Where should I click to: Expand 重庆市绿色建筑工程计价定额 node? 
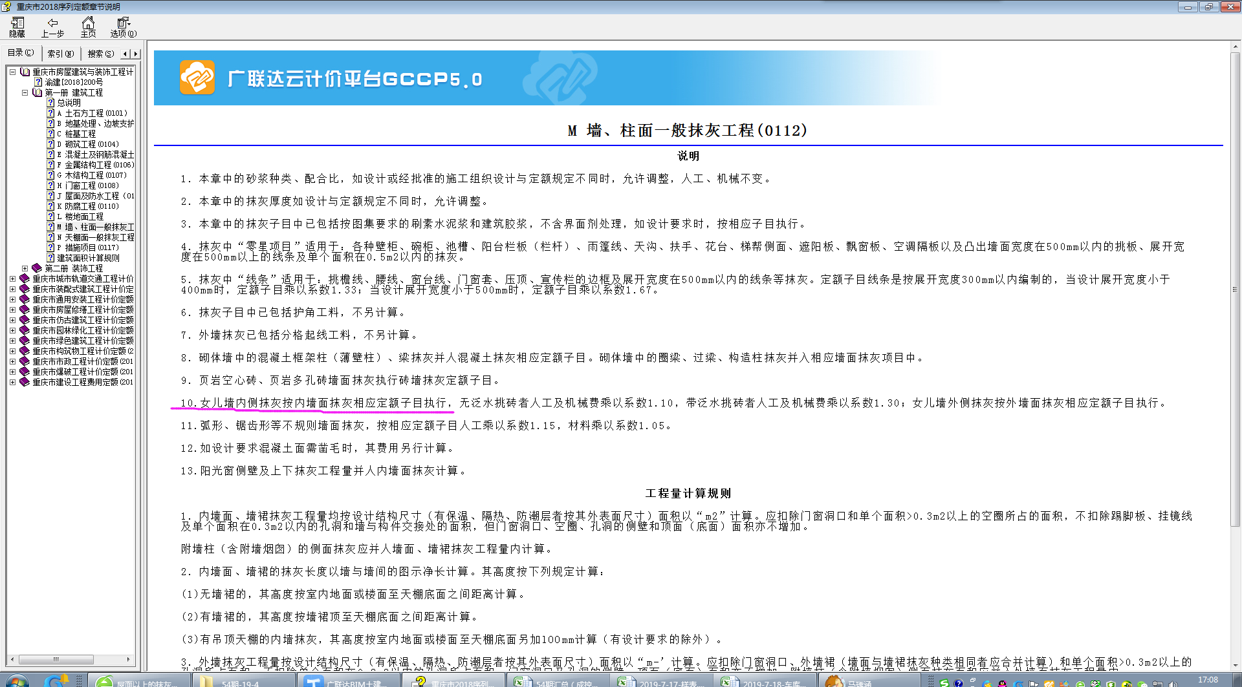(x=12, y=341)
